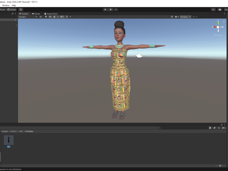Image resolution: width=228 pixels, height=171 pixels.
Task: Open the search by type icon
Action: (210, 128)
